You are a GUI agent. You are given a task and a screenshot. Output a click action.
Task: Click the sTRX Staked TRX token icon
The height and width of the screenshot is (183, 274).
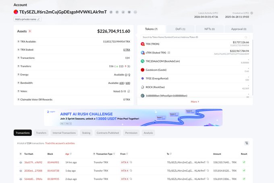click(x=143, y=53)
